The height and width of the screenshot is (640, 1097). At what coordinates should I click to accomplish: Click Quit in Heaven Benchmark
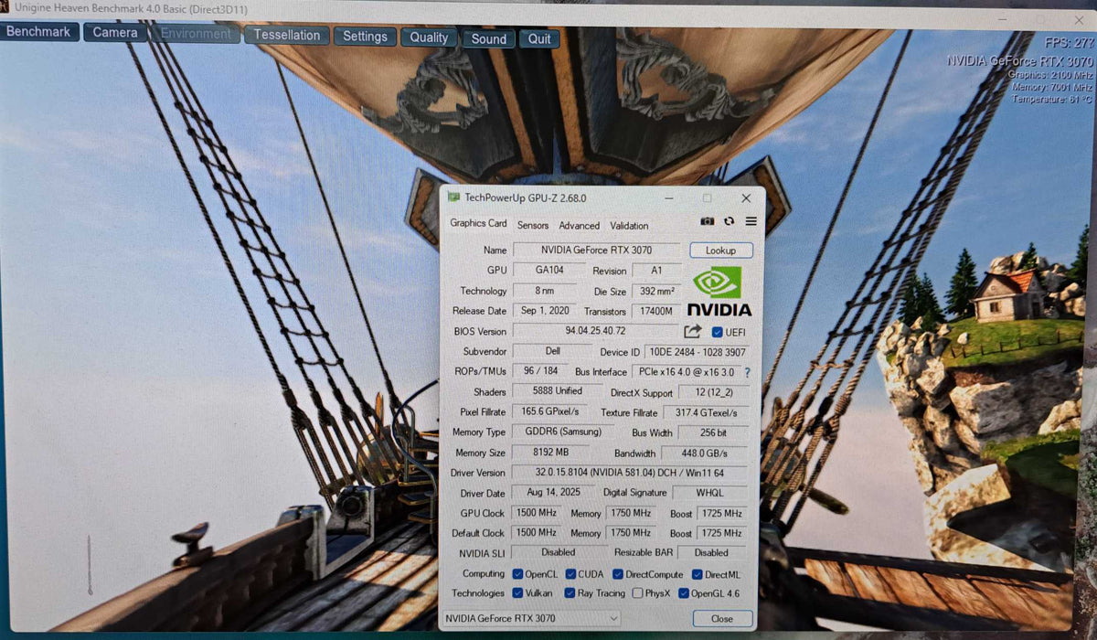[x=539, y=38]
